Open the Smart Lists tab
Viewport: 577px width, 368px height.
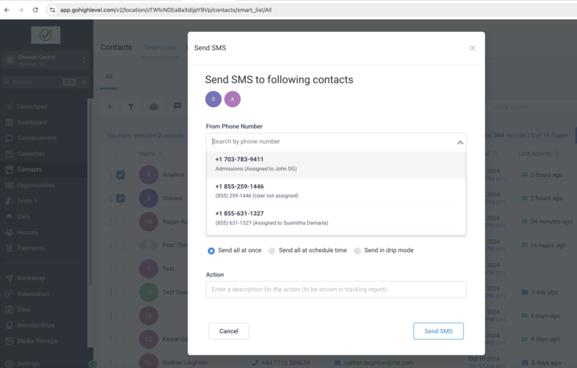click(x=159, y=48)
